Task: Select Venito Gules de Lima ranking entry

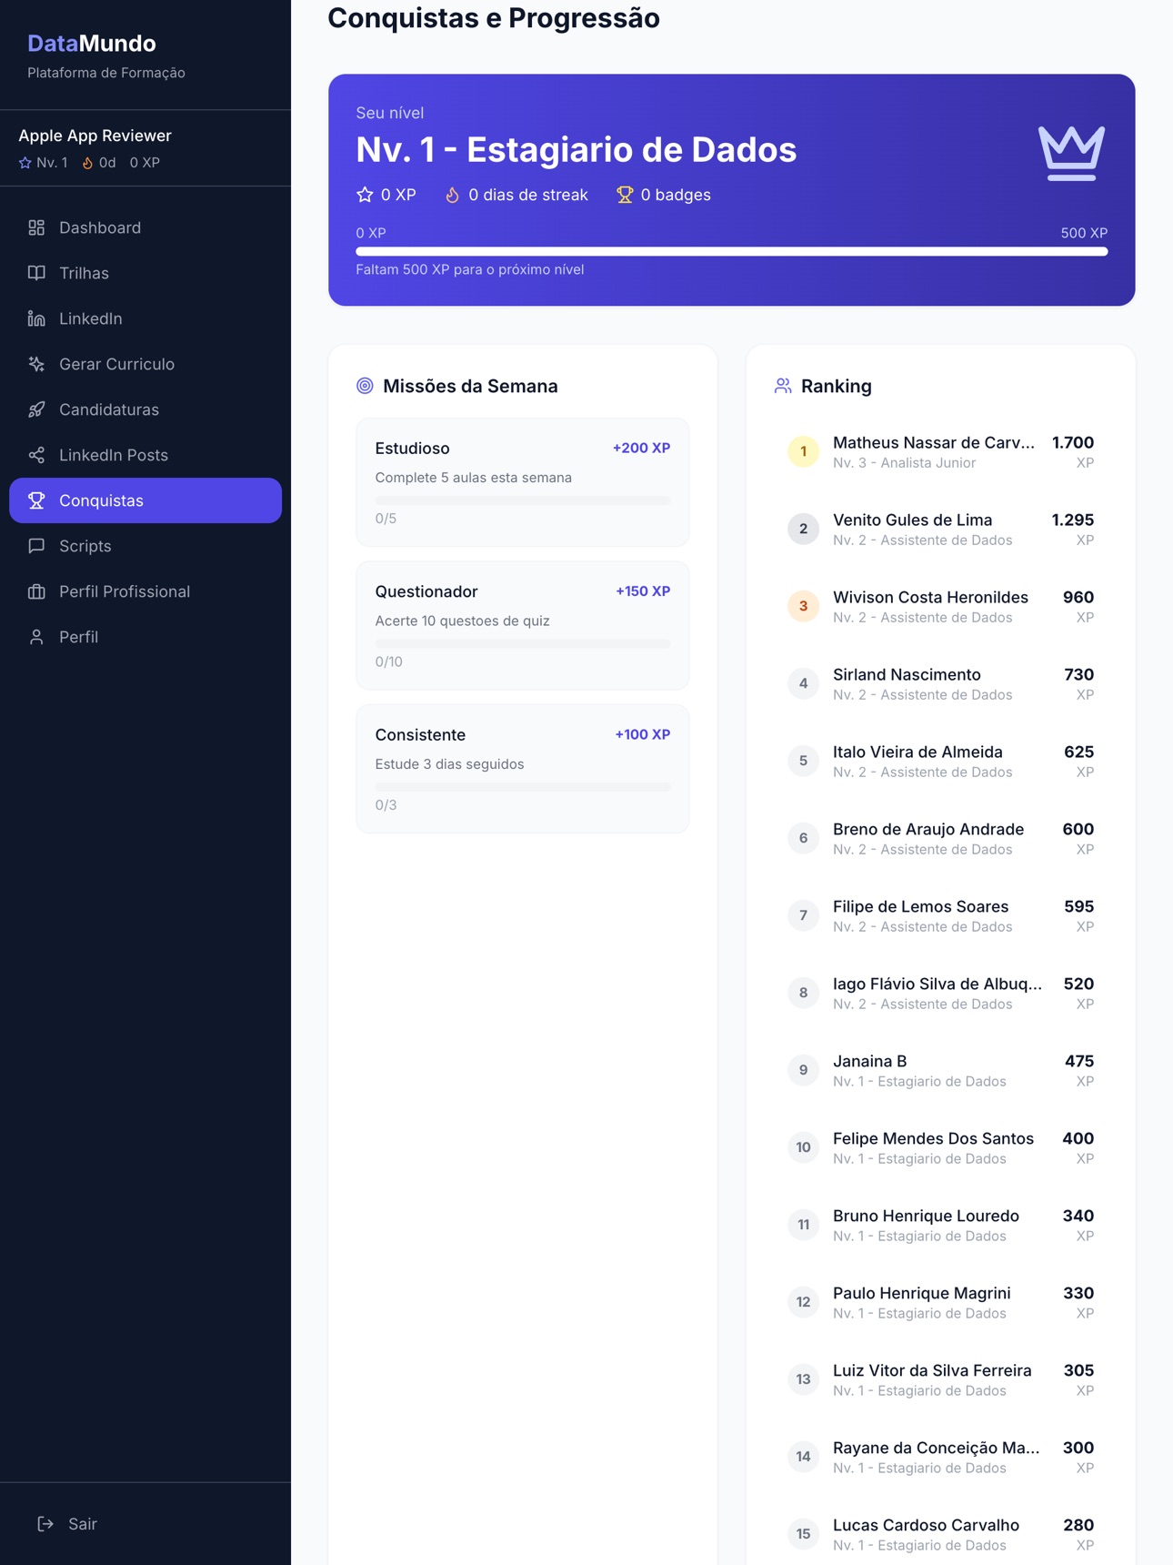Action: pos(940,529)
